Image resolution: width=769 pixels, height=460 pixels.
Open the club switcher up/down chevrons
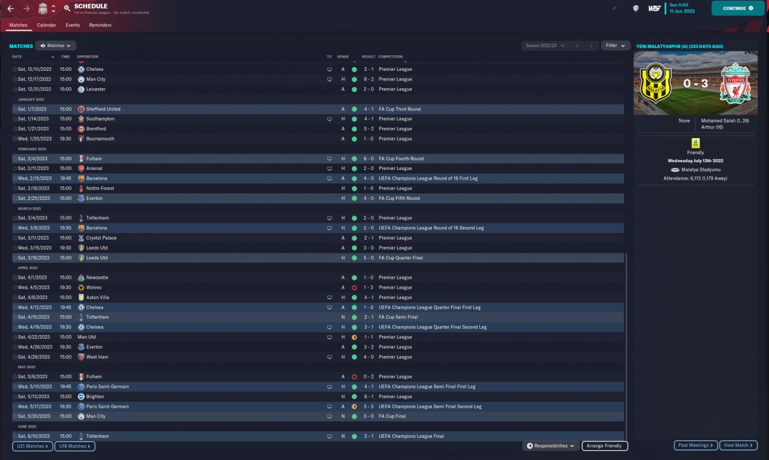coord(53,8)
